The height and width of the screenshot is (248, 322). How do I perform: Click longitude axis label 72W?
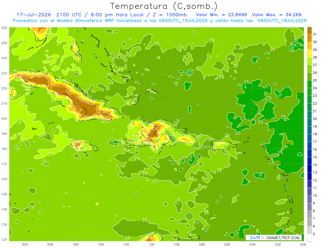(151, 244)
